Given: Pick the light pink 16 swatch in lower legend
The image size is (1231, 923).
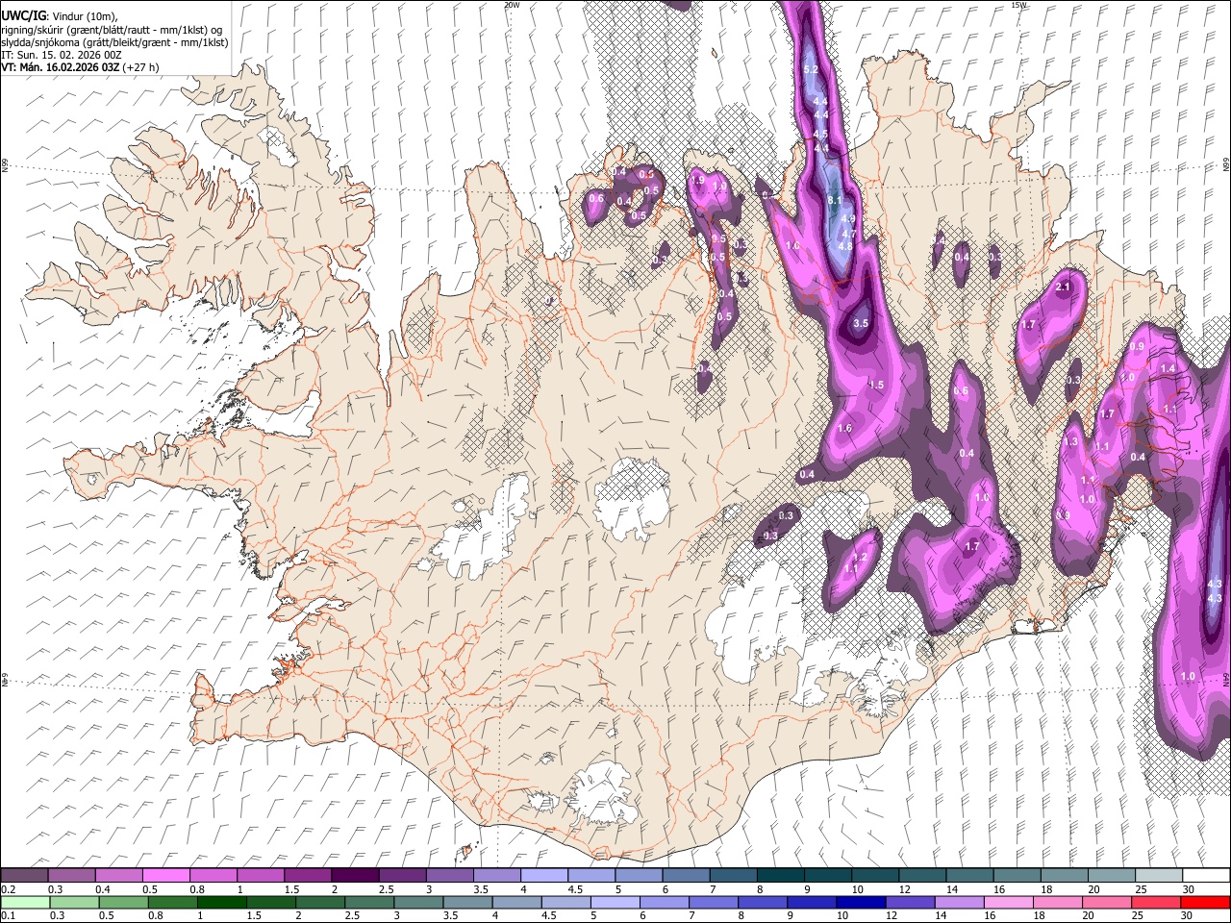Looking at the screenshot, I should (1008, 902).
